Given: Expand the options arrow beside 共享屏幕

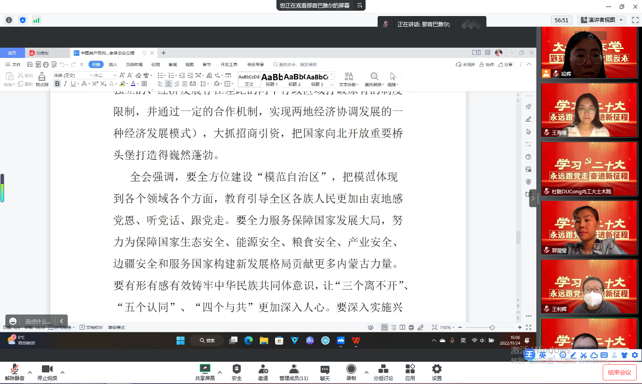Looking at the screenshot, I should tap(220, 372).
